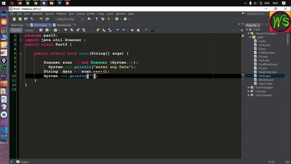Click the Find Next Occurrence icon
The height and width of the screenshot is (164, 291).
click(x=78, y=30)
